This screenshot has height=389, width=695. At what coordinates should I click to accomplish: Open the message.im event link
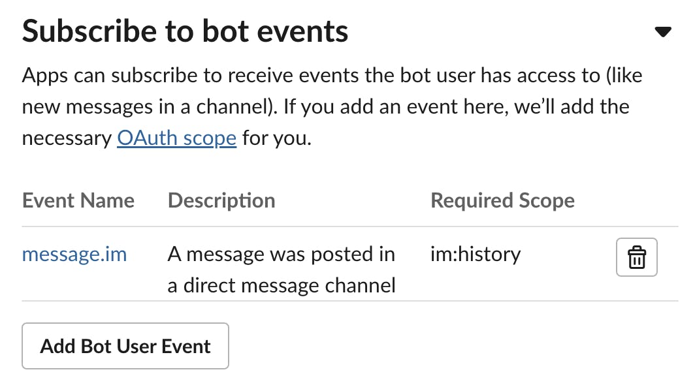74,255
